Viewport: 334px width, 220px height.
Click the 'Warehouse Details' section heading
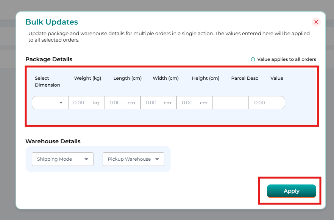[53, 141]
